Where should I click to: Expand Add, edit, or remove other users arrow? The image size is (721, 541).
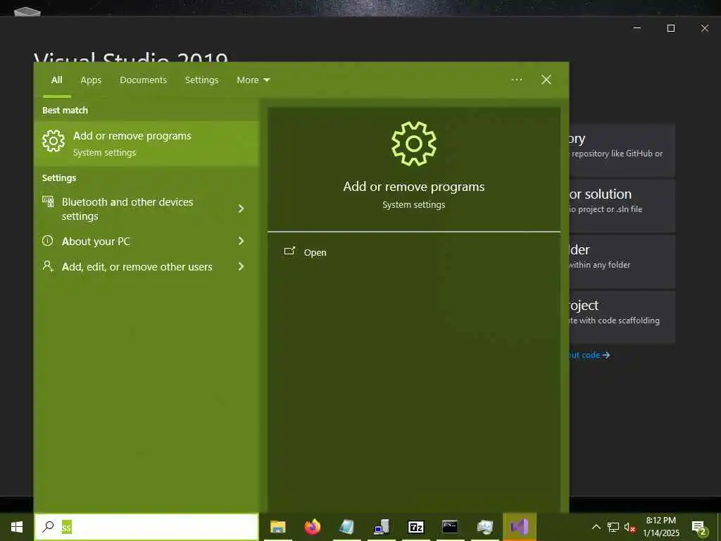(241, 266)
